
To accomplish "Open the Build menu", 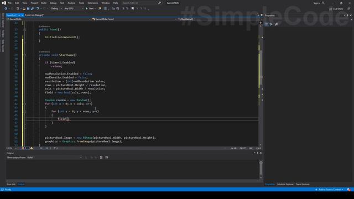I will point(44,3).
